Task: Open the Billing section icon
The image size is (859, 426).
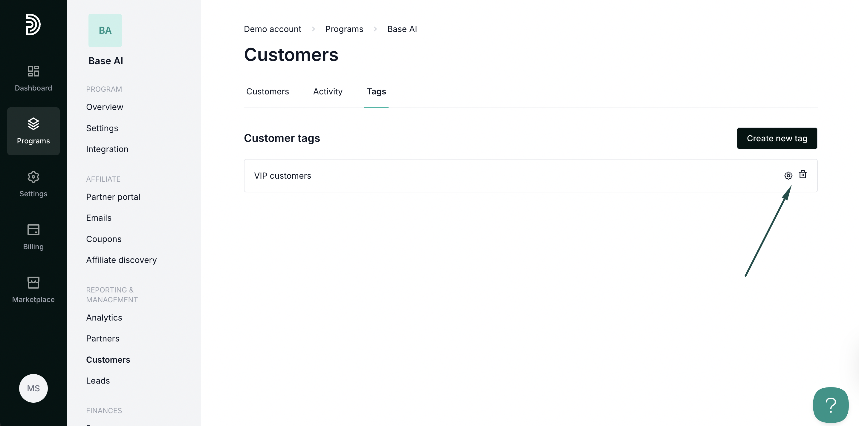Action: click(33, 230)
